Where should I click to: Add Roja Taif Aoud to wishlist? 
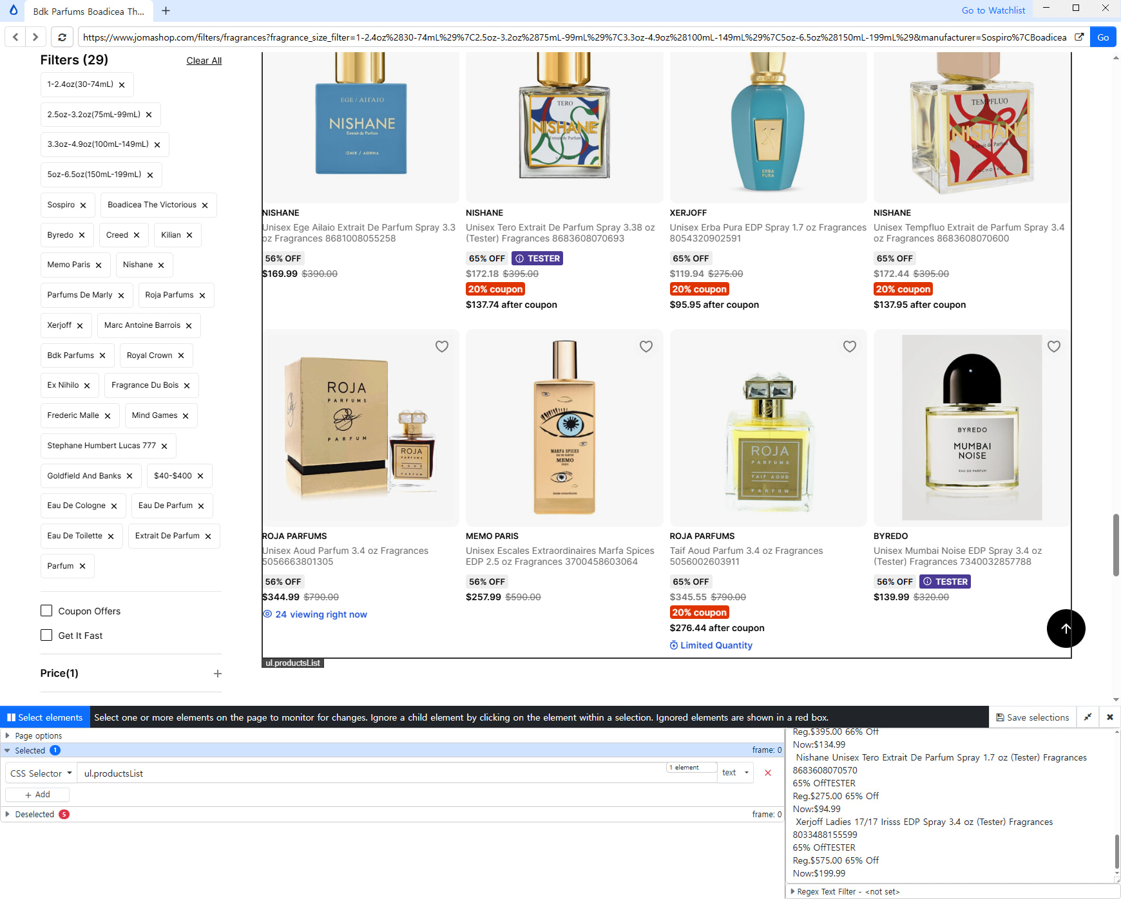point(850,346)
